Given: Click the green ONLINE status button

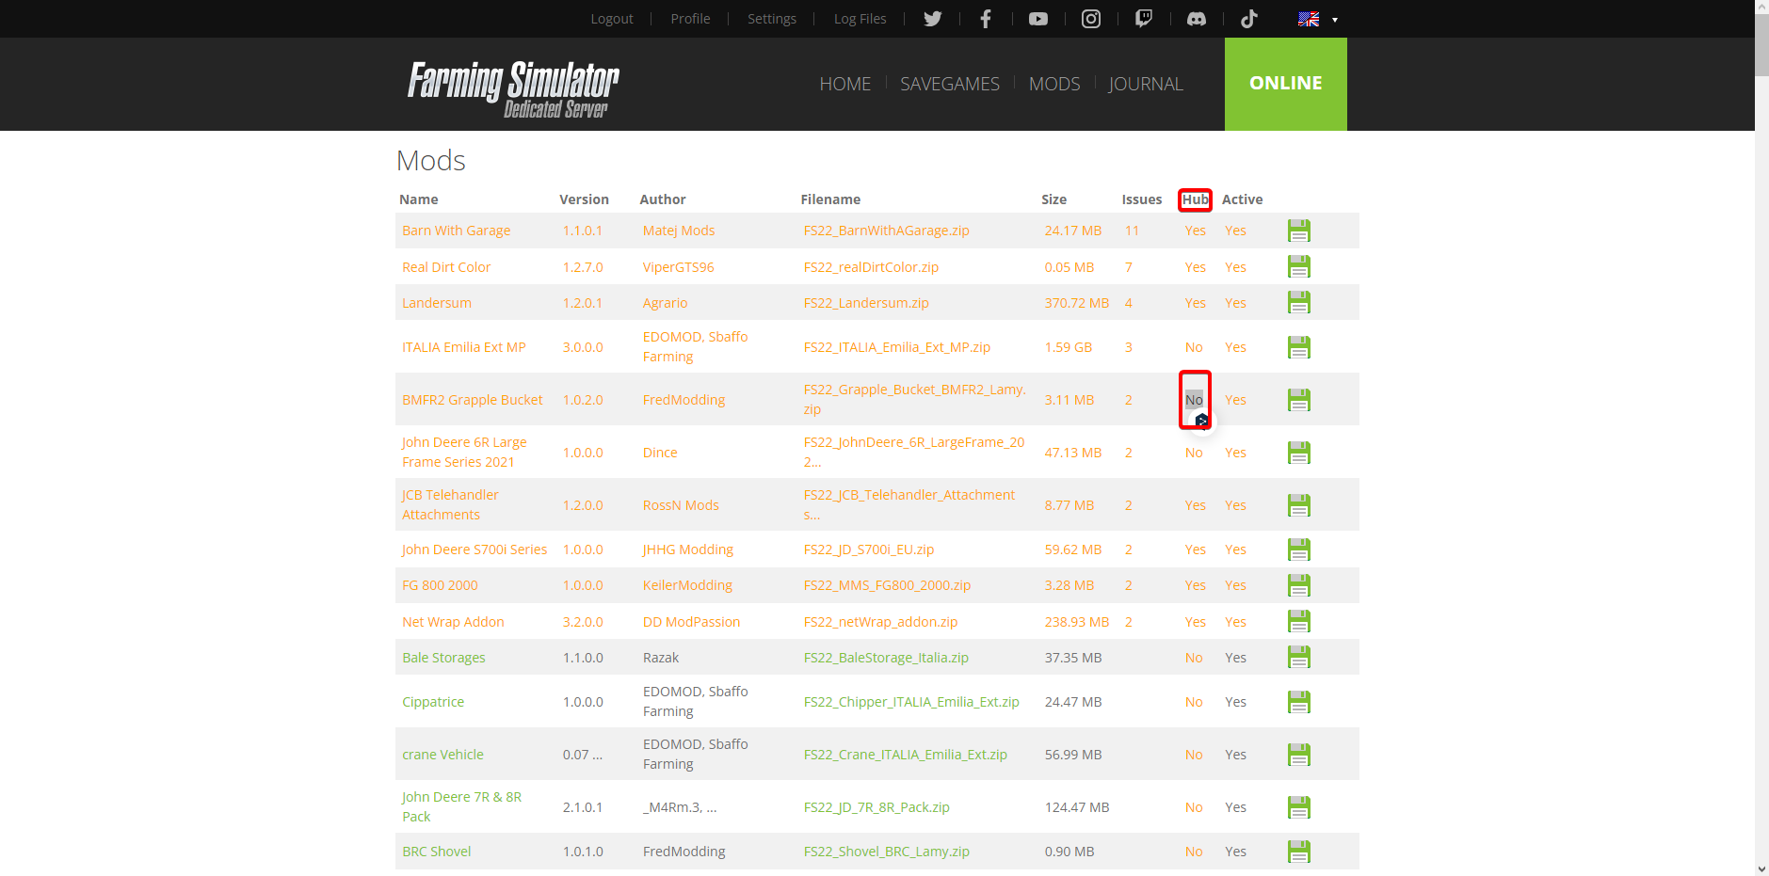Looking at the screenshot, I should coord(1285,84).
